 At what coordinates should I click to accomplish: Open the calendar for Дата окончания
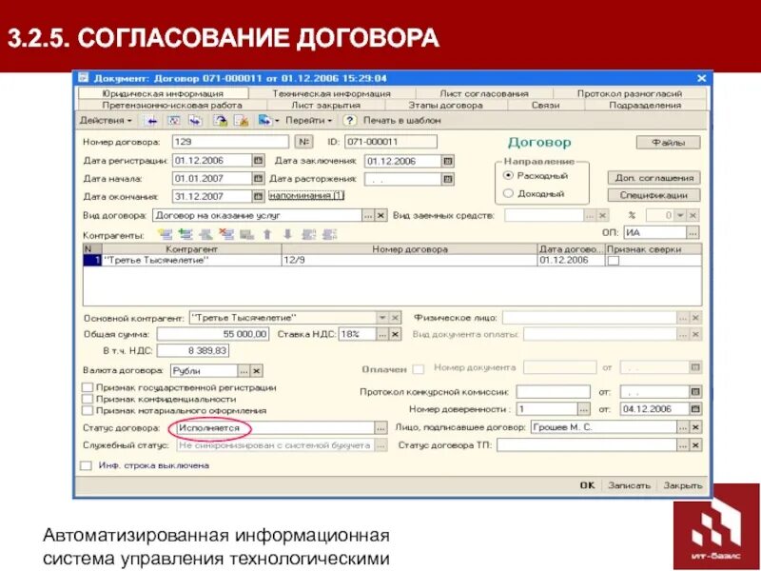click(259, 196)
